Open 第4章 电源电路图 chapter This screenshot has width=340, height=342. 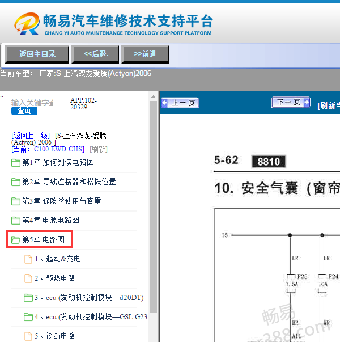coord(50,220)
